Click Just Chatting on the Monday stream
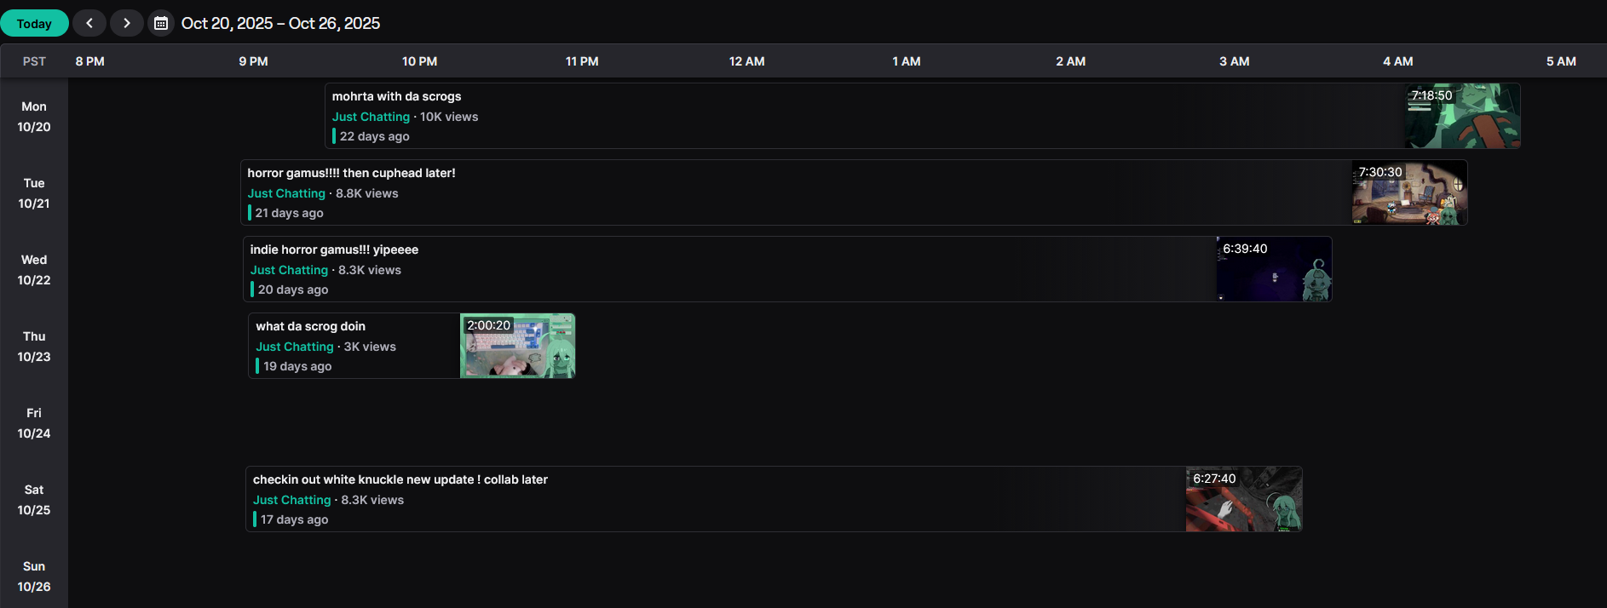This screenshot has width=1607, height=608. point(371,117)
